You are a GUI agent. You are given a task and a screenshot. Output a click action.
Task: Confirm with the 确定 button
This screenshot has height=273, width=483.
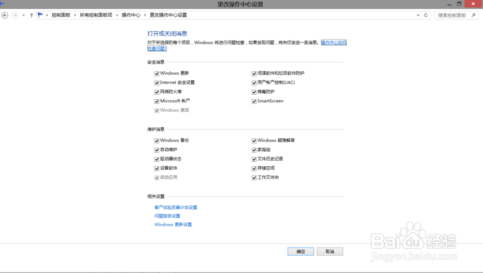click(300, 251)
